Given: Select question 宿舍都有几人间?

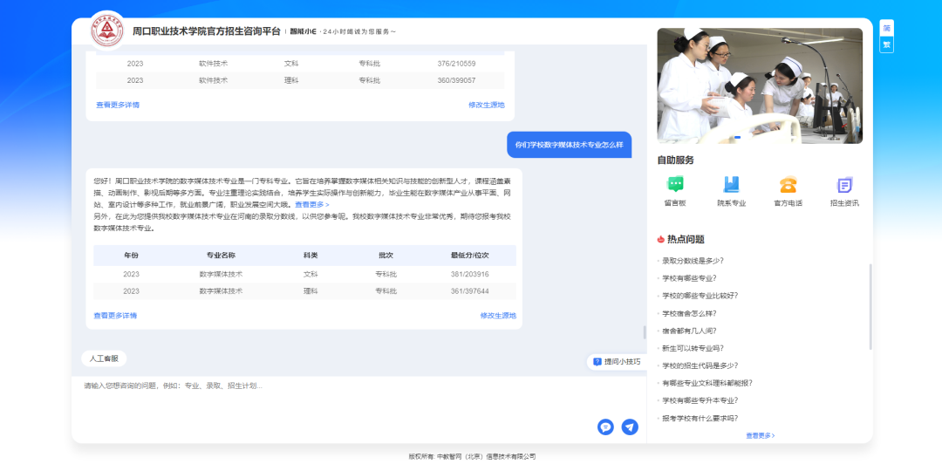Looking at the screenshot, I should (689, 331).
